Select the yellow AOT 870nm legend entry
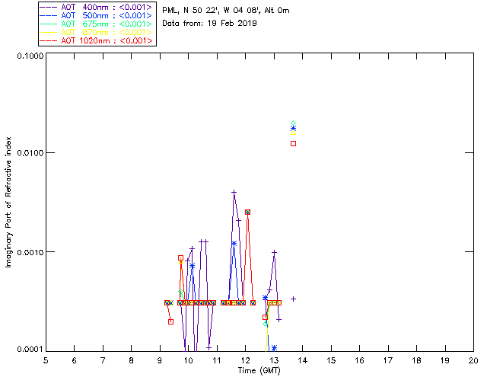Viewport: 487px width, 390px height. (97, 33)
